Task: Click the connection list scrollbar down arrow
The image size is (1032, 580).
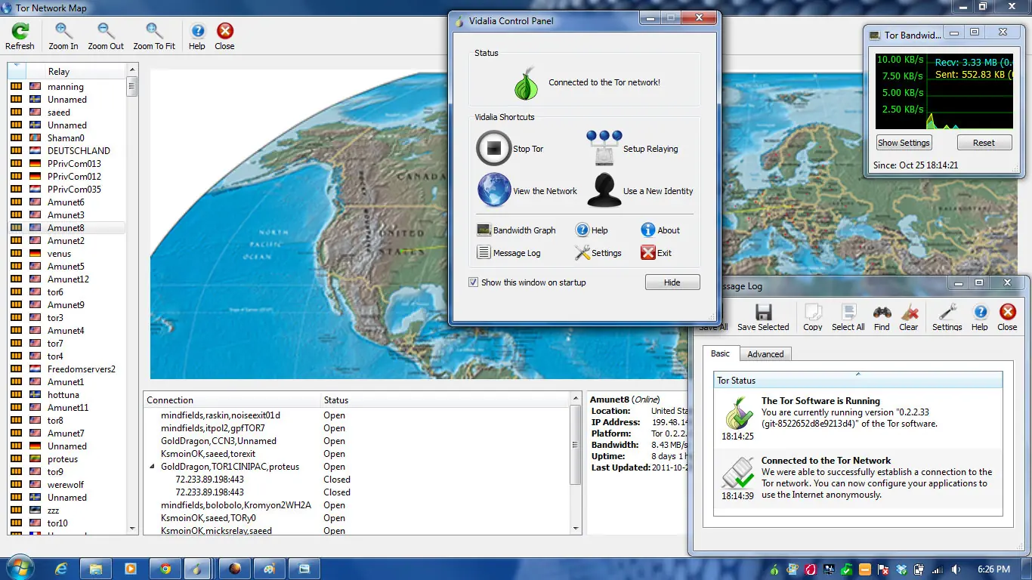Action: pyautogui.click(x=577, y=529)
